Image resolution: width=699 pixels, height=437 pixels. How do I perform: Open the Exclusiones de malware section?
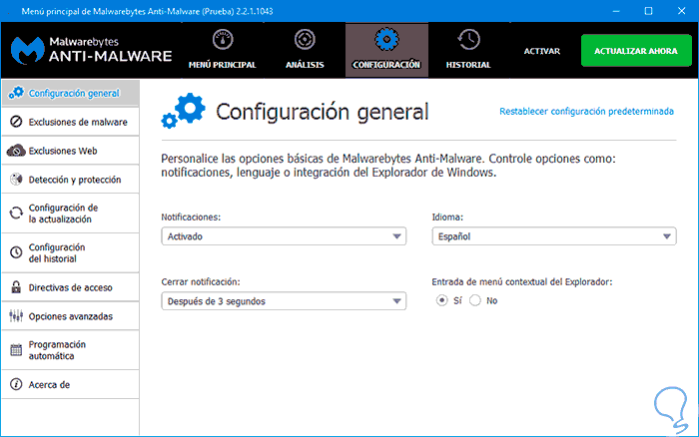click(x=71, y=122)
